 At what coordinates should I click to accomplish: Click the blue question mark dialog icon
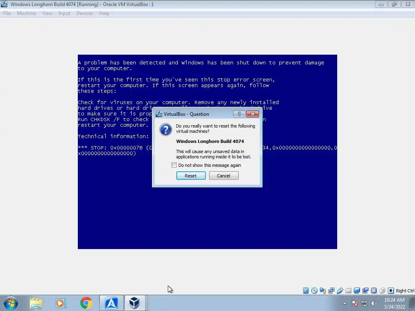click(x=166, y=130)
